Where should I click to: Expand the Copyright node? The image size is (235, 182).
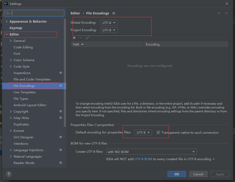pos(11,111)
